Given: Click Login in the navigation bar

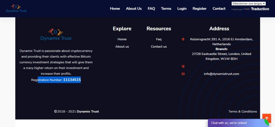Looking at the screenshot, I should pos(182,9).
